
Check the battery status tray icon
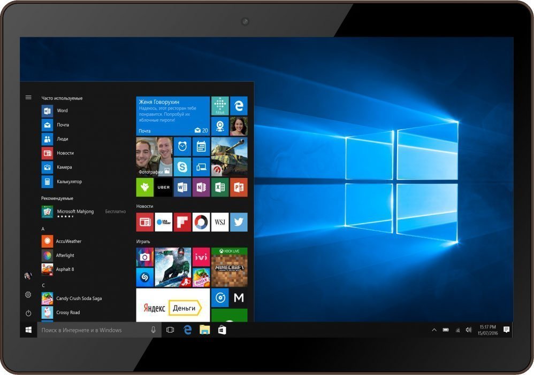(x=446, y=330)
